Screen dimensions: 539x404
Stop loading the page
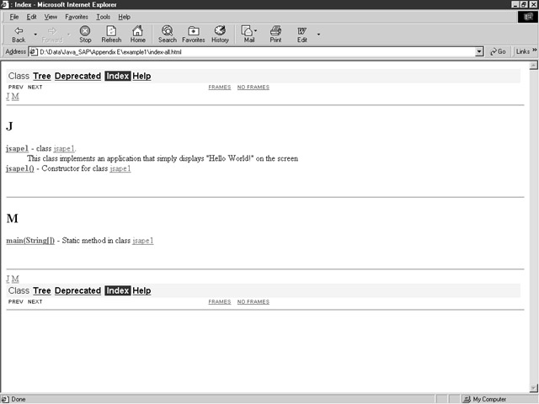click(85, 35)
